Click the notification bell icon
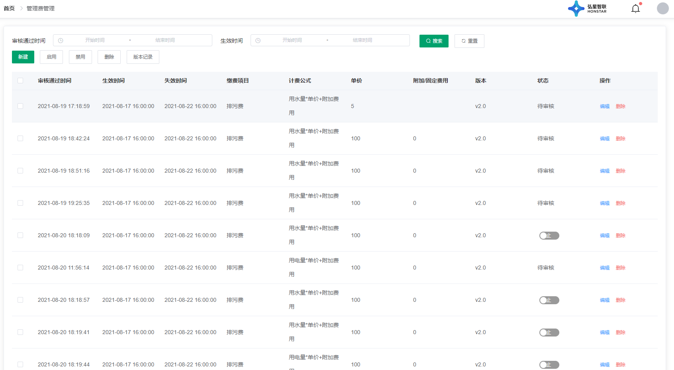 click(x=635, y=8)
